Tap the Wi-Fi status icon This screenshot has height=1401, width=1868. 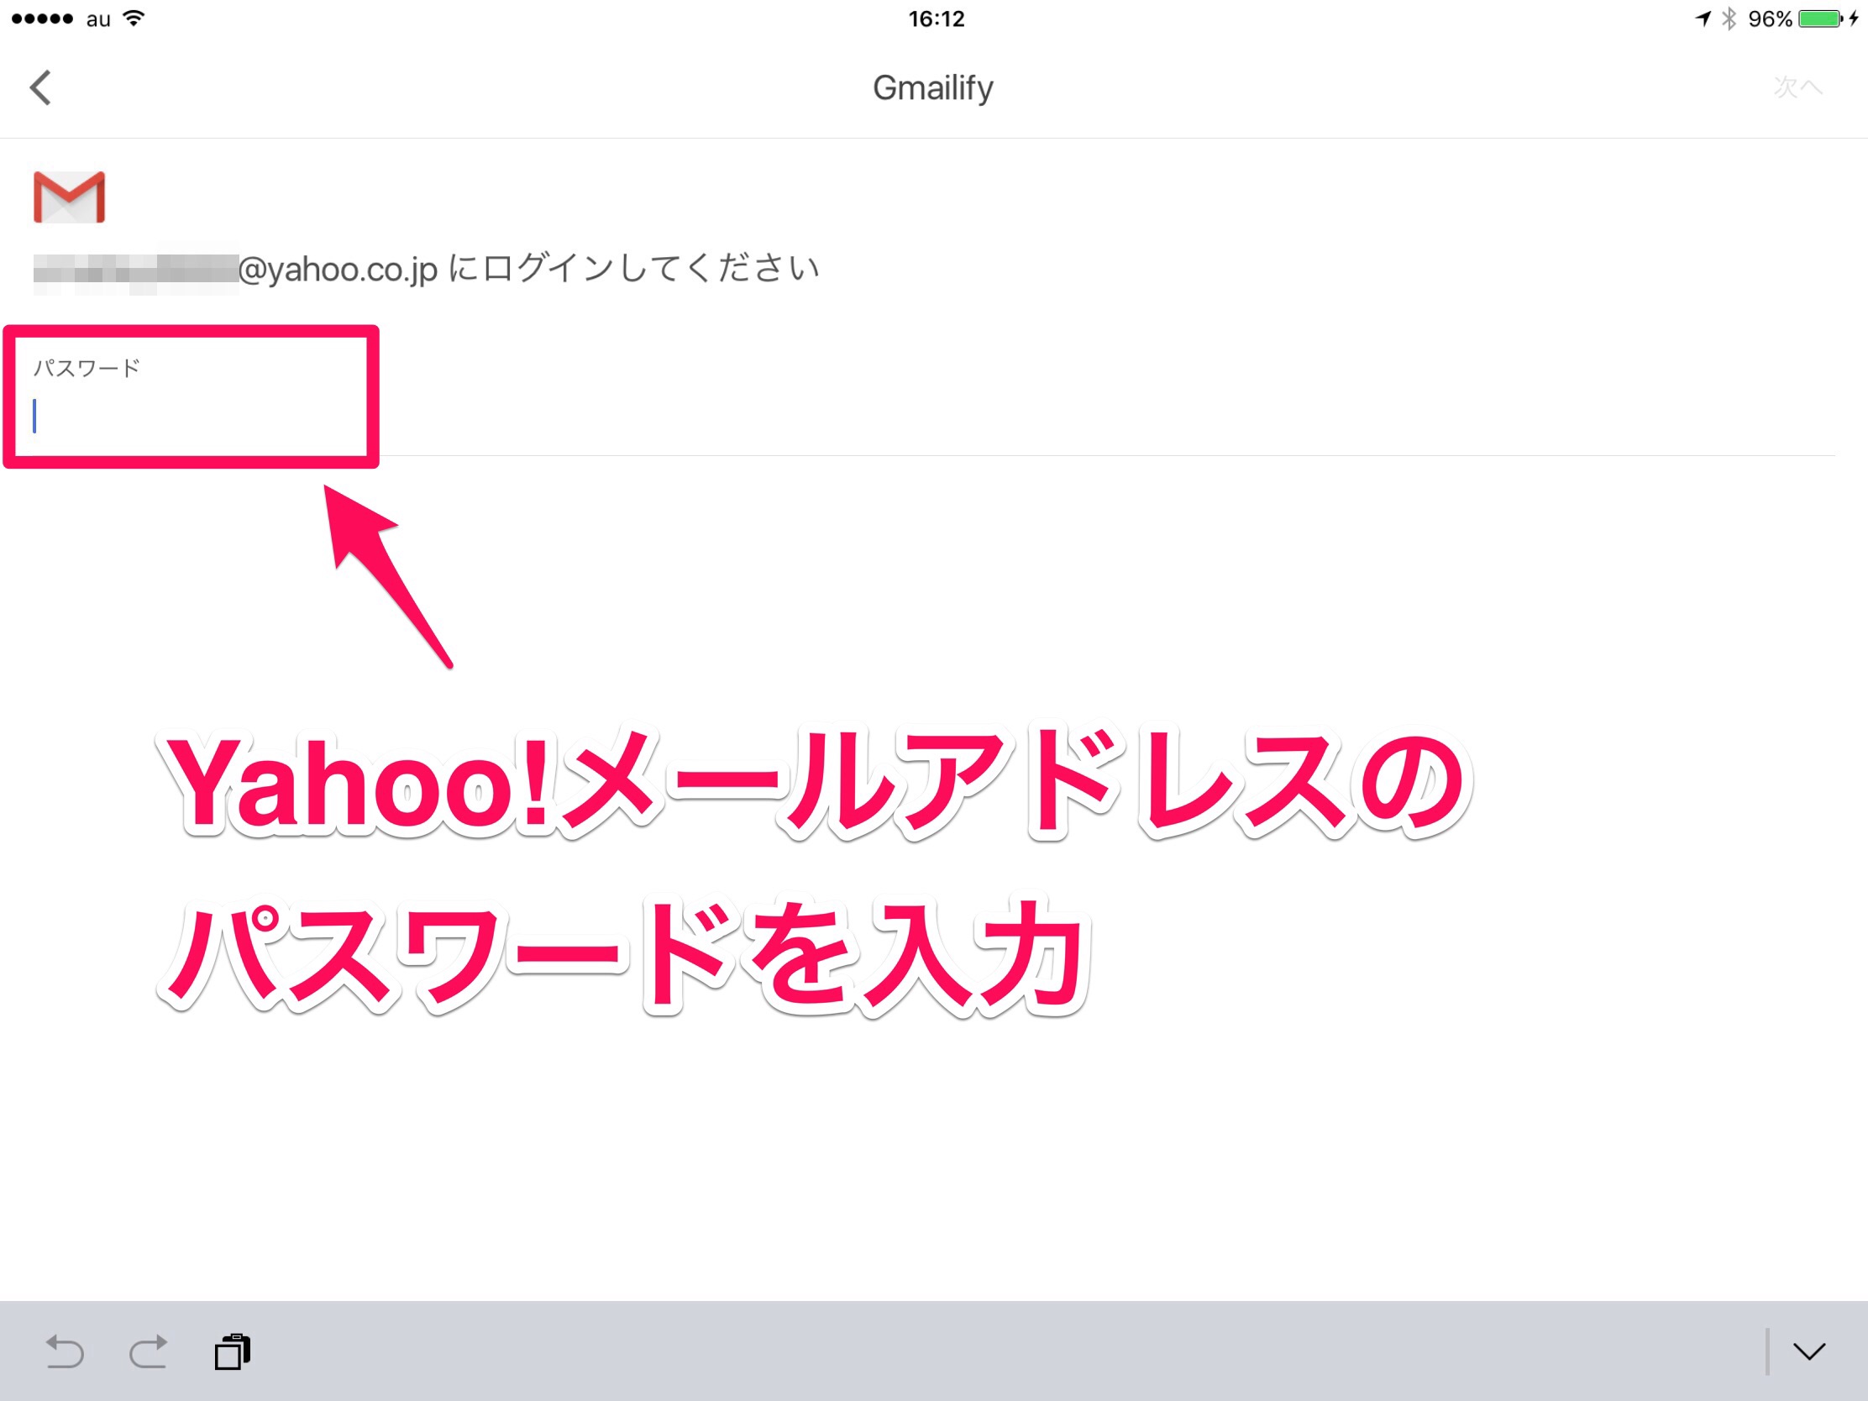click(134, 18)
